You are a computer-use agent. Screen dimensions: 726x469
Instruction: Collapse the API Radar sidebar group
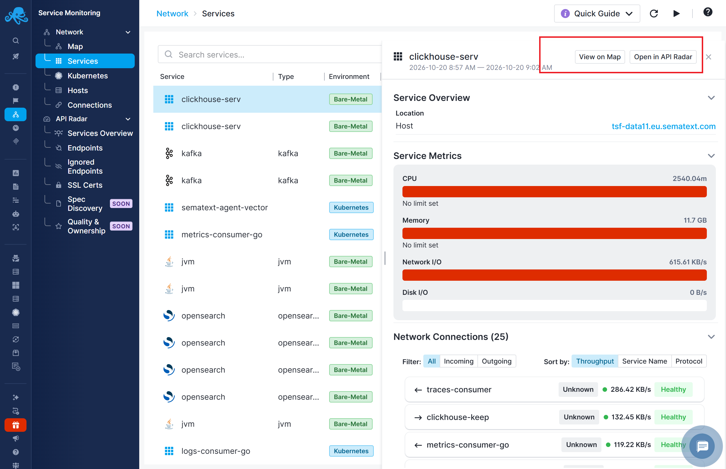tap(128, 119)
